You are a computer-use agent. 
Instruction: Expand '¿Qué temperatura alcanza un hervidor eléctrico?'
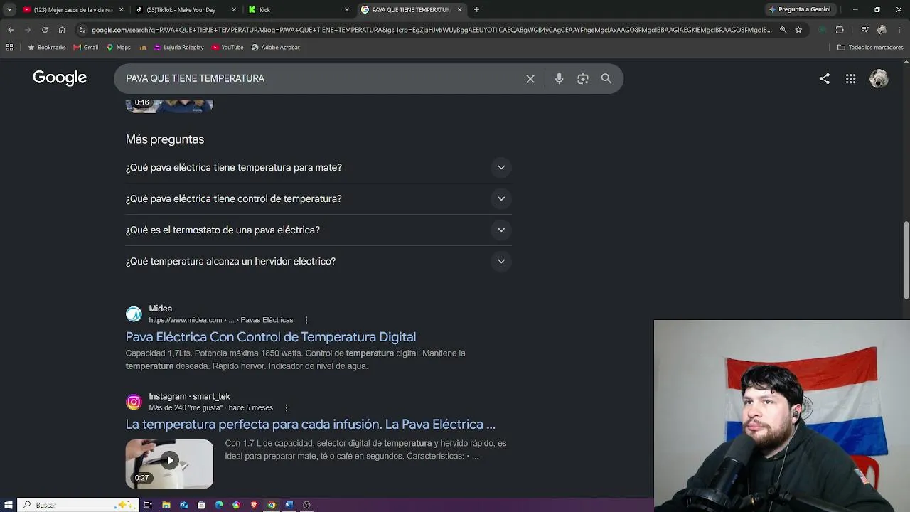pos(318,262)
